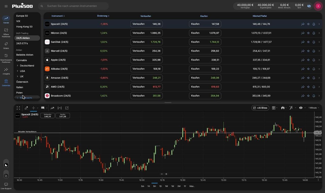Click Verkaufen button for Micron

coord(147,33)
